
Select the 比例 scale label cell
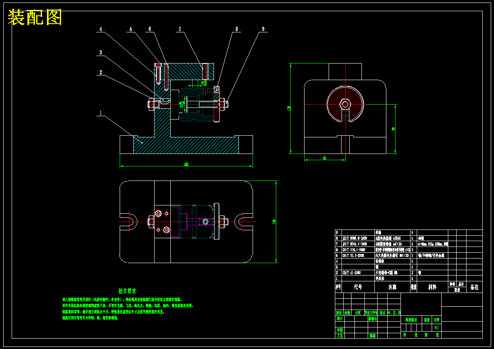[437, 320]
